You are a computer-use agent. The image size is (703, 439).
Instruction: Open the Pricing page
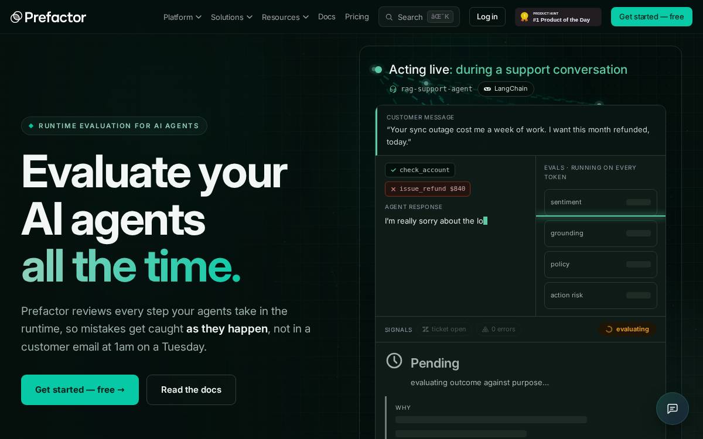coord(357,16)
